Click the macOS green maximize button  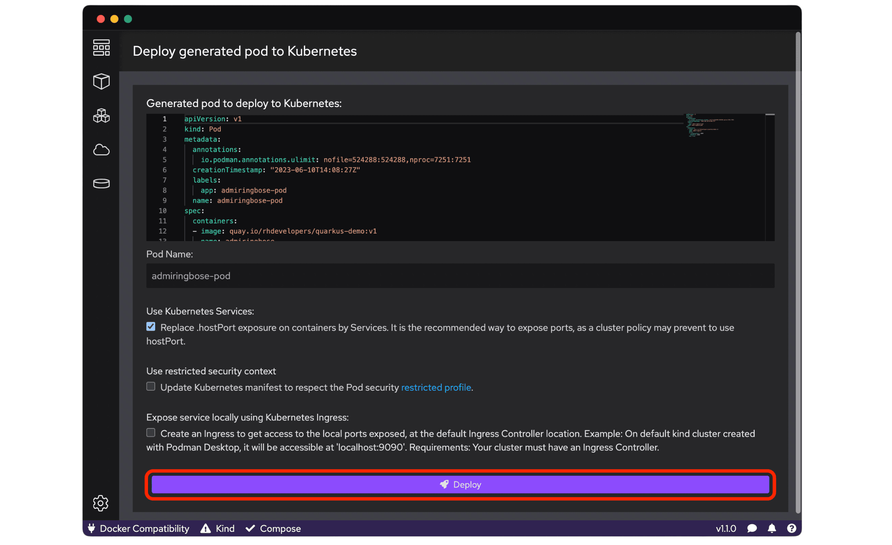[128, 19]
